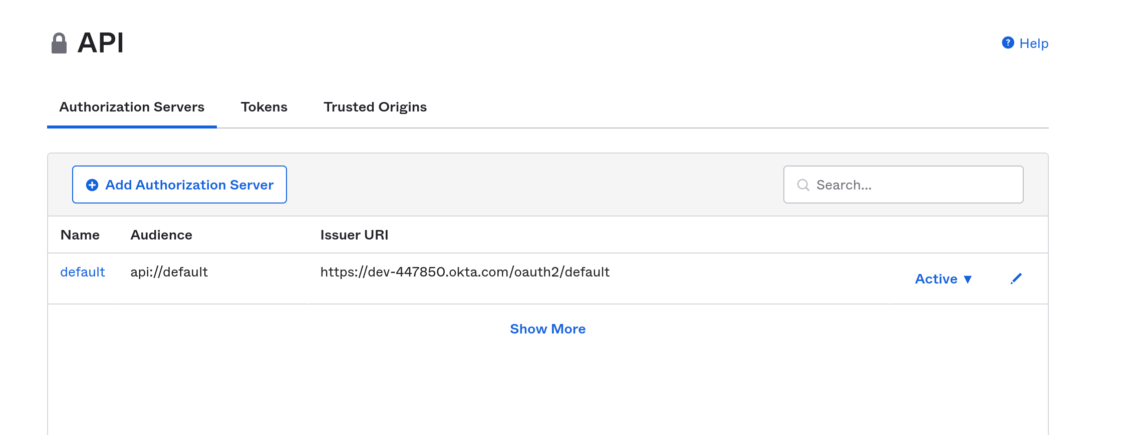Screen dimensions: 1147x435
Task: Click the plus icon in Add Authorization Server
Action: [x=92, y=185]
